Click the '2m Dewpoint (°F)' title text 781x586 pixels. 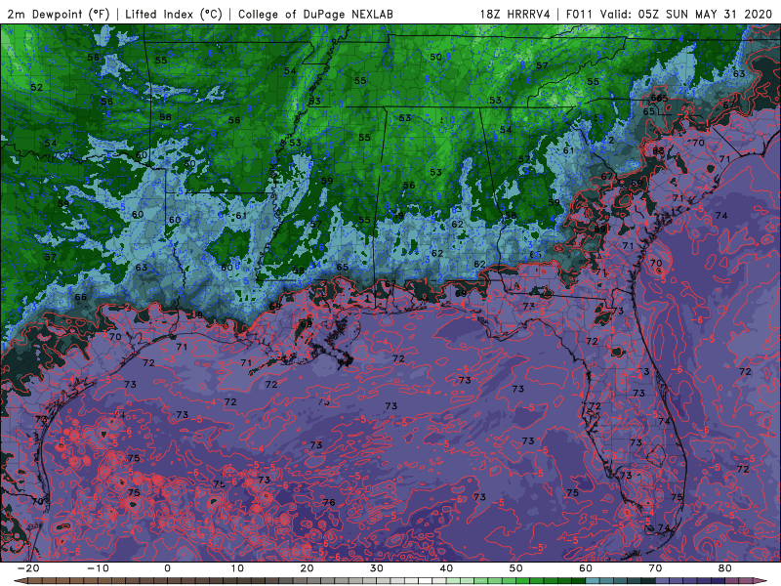tap(59, 14)
